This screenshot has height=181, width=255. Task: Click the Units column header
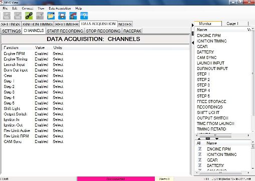click(58, 47)
